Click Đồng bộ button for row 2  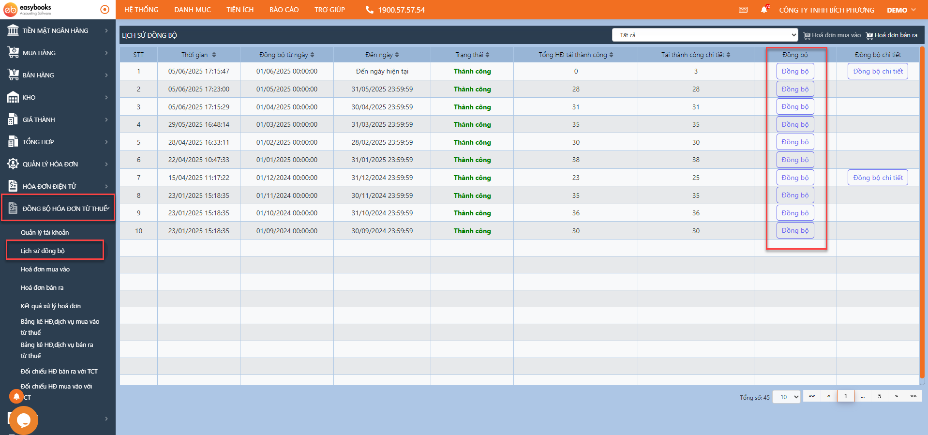point(795,89)
